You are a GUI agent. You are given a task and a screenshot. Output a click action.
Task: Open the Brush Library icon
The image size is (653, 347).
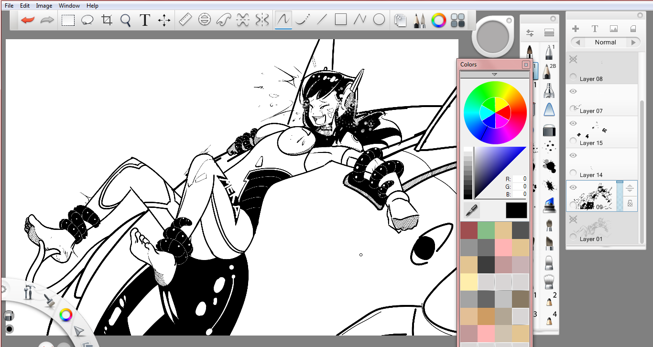[549, 33]
